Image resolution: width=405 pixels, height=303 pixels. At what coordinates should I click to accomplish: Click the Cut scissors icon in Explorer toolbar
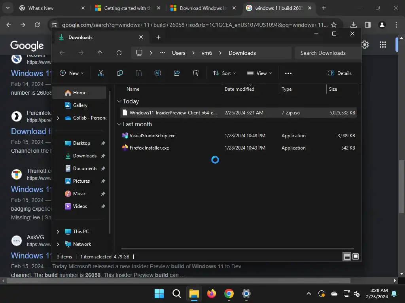pyautogui.click(x=101, y=73)
